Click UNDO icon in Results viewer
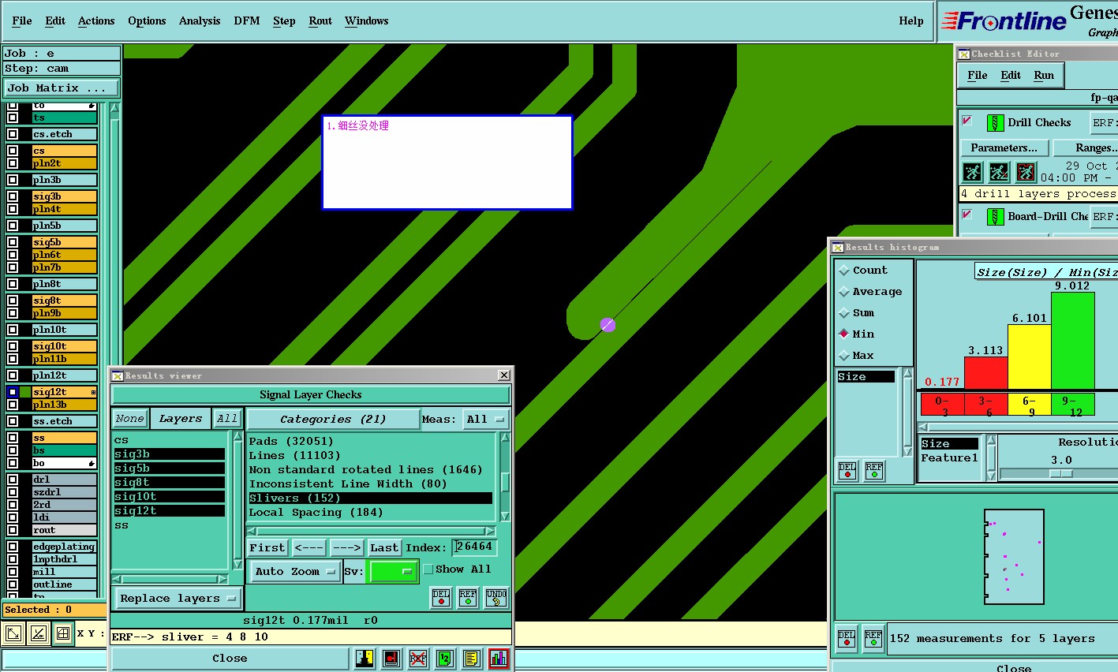The width and height of the screenshot is (1118, 672). (x=496, y=598)
